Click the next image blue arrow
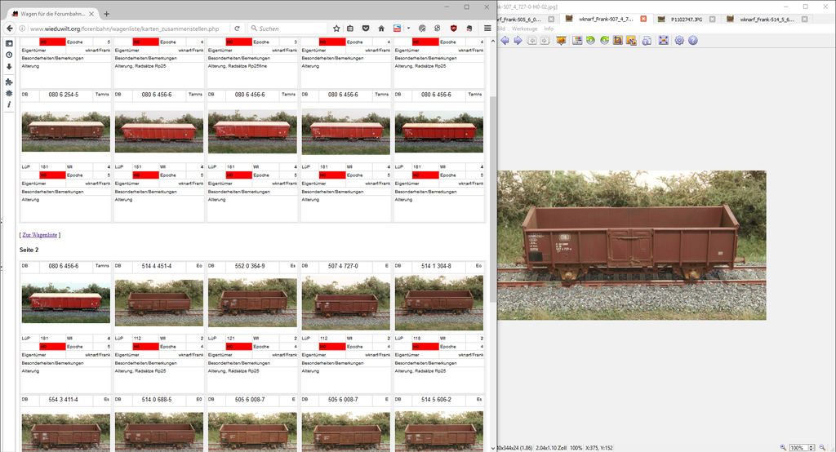This screenshot has width=836, height=452. click(517, 40)
